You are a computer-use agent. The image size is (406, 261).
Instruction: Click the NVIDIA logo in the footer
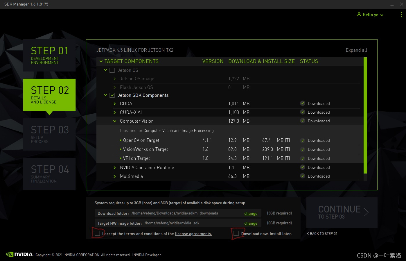tap(20, 254)
